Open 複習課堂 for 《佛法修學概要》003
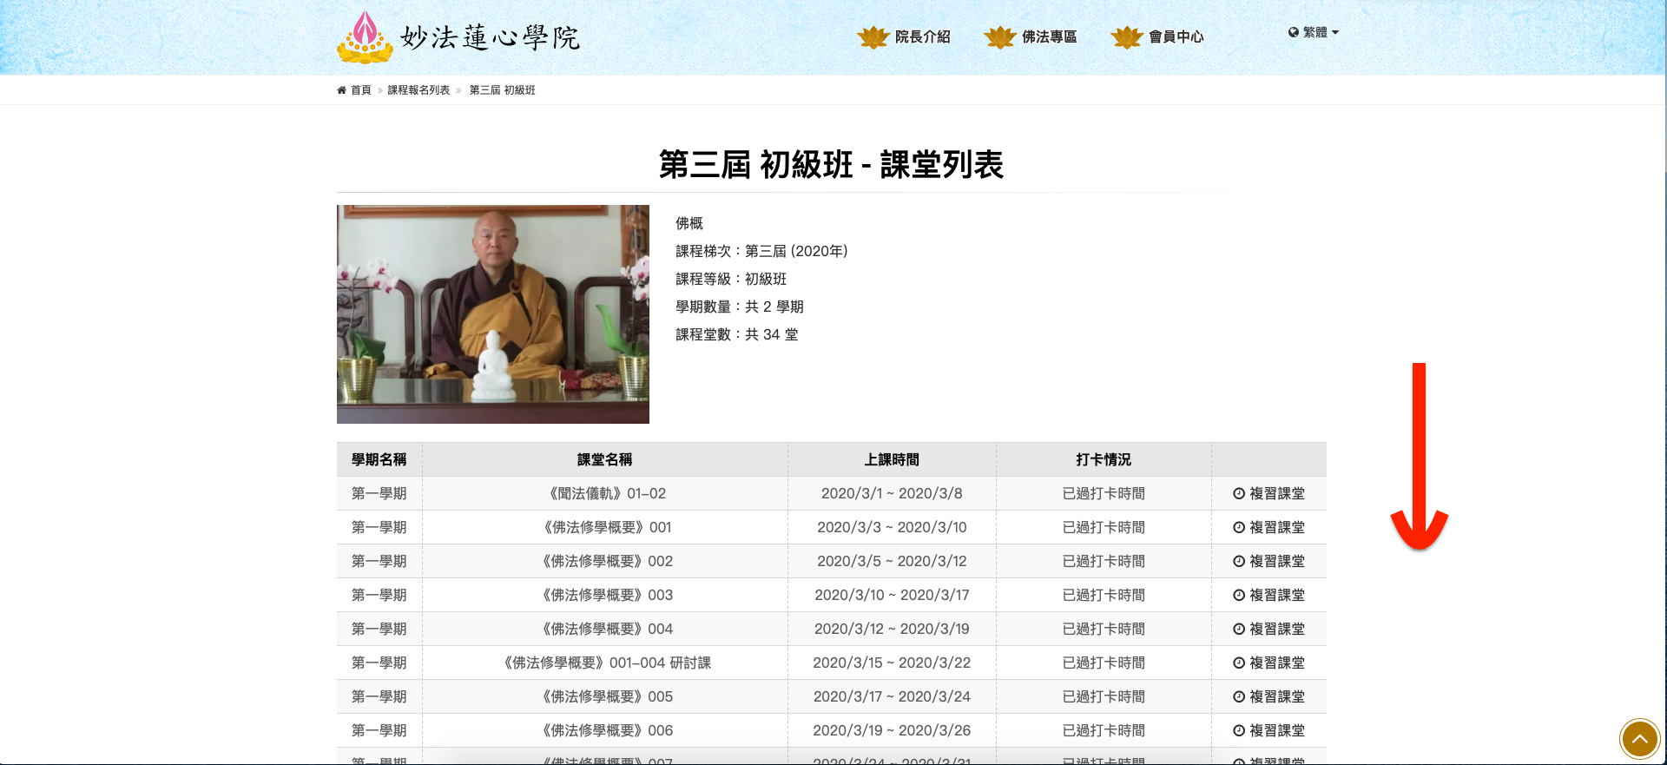 click(1268, 595)
